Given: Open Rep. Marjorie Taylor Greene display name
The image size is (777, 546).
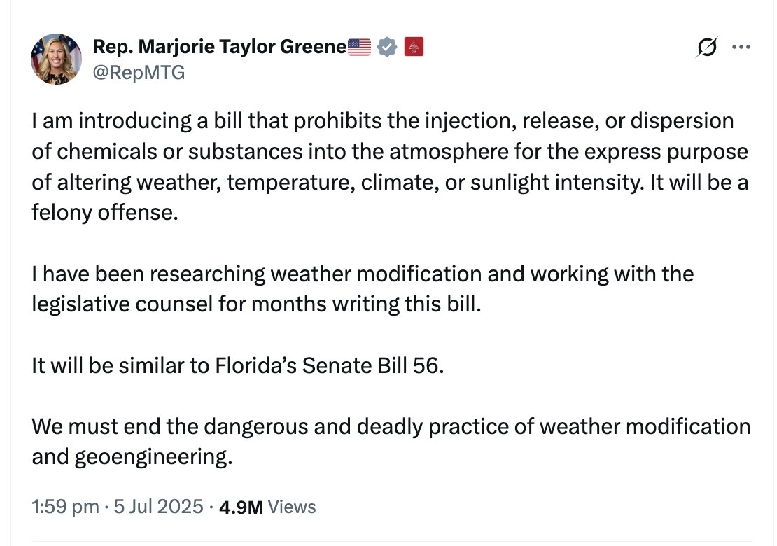Looking at the screenshot, I should pyautogui.click(x=220, y=48).
